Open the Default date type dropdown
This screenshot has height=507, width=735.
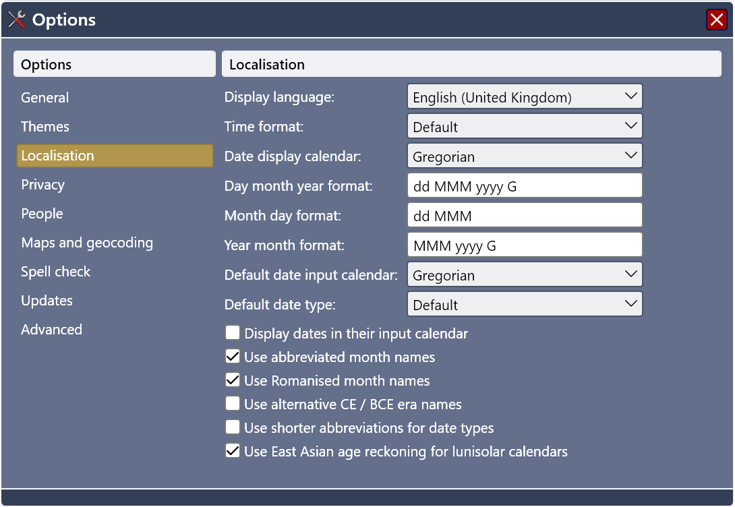(525, 304)
